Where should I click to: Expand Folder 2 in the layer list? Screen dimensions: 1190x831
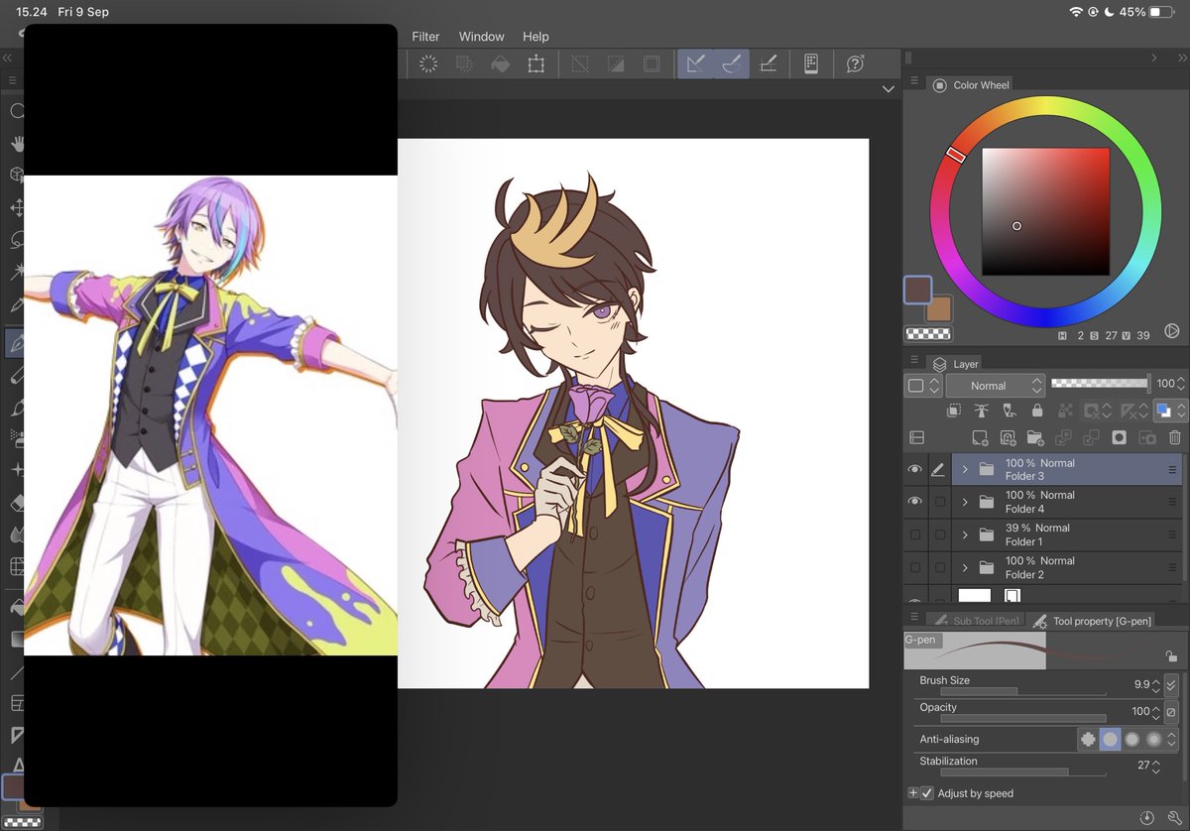pos(964,567)
